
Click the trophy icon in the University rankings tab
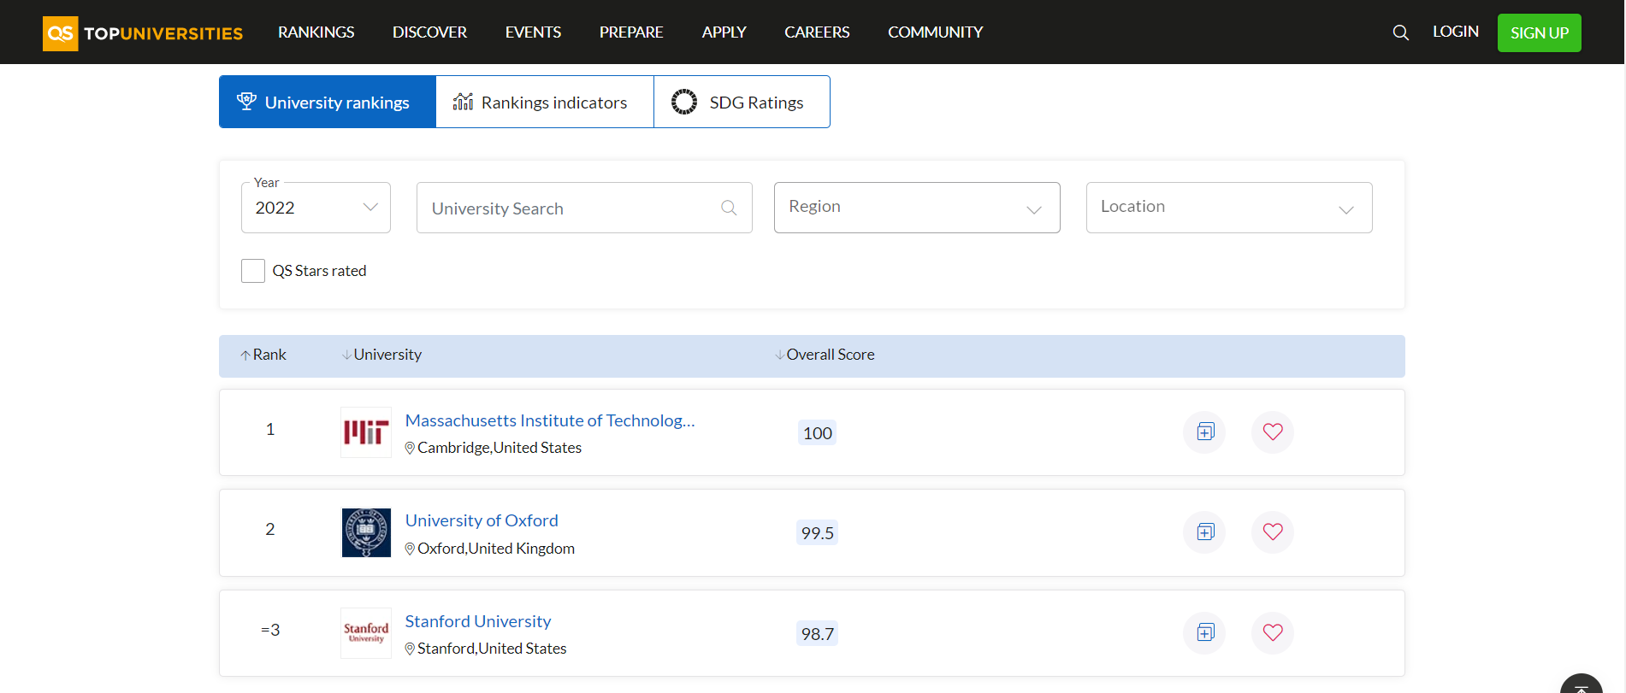coord(246,102)
